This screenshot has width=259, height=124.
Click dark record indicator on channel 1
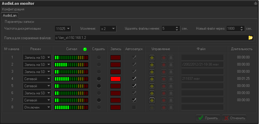[116, 58]
